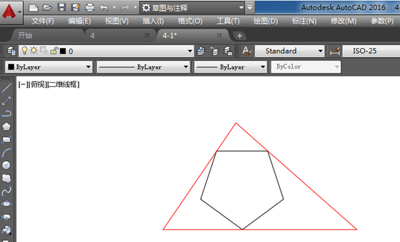Toggle layer 0 lock padlock
This screenshot has height=242, width=400.
(54, 51)
